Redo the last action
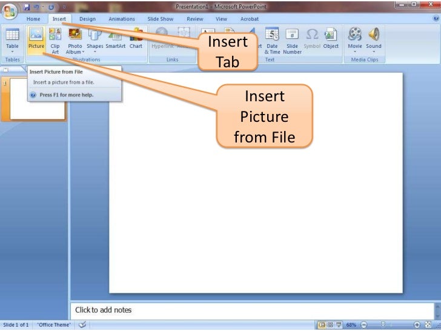The height and width of the screenshot is (331, 441). [51, 7]
